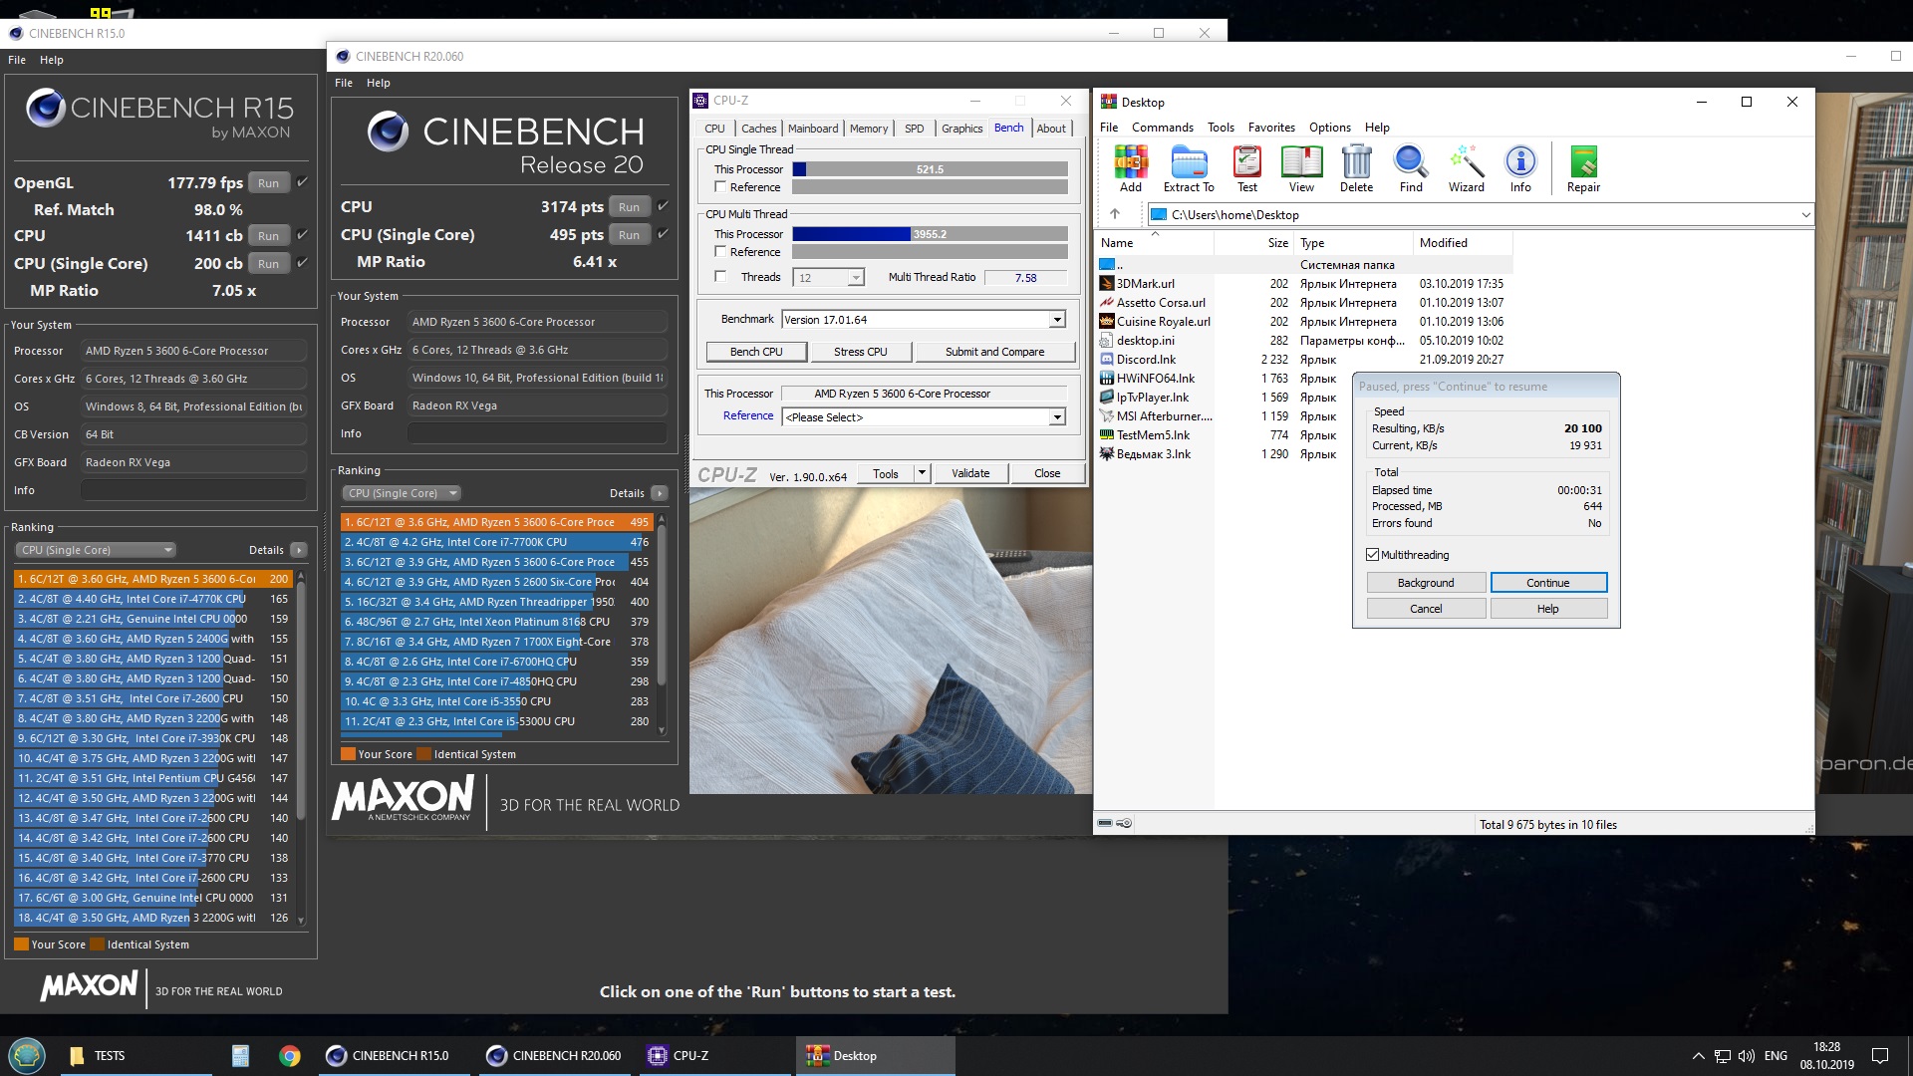Click the WinRAR path address field

(x=1475, y=215)
